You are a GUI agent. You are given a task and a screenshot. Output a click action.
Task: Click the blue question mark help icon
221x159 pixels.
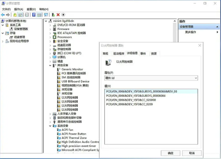34,15
